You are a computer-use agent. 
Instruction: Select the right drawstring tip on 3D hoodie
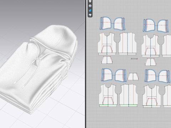(23, 87)
